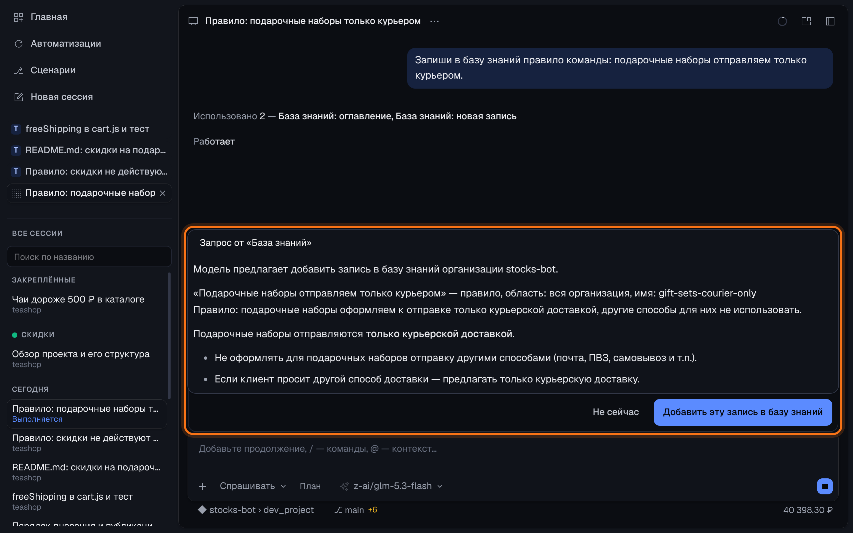
Task: Open pinned session Чаи дороже 500 ₽ в каталоге
Action: (86, 304)
